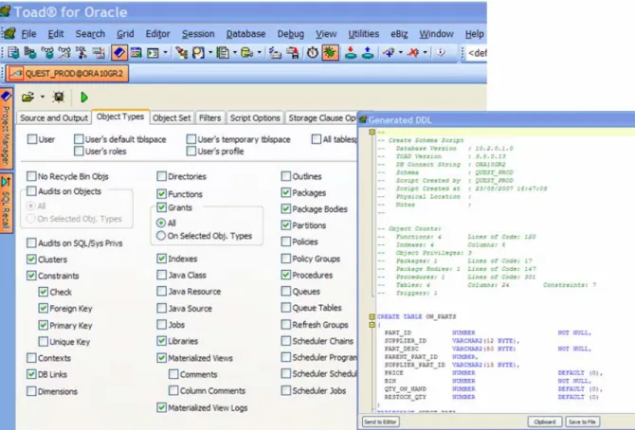Click the Generated DDL window frog icon
The width and height of the screenshot is (635, 430).
pyautogui.click(x=362, y=119)
